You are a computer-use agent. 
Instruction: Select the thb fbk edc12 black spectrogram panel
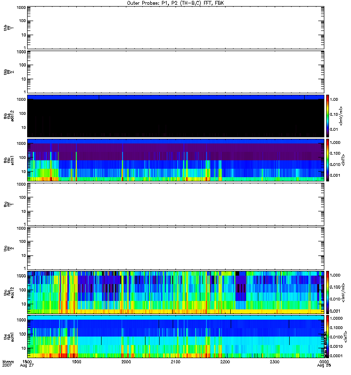(x=175, y=115)
